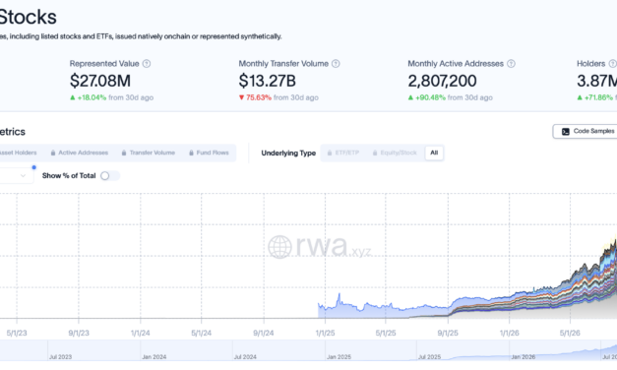This screenshot has width=617, height=370.
Task: Click the 5/1/24 x-axis label
Action: [201, 333]
